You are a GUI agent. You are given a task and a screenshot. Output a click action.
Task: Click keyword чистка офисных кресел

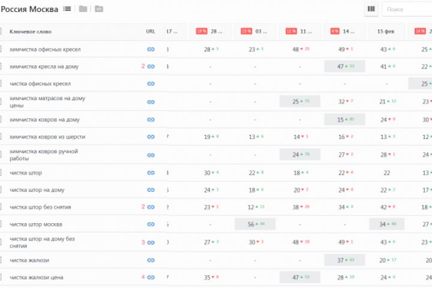click(40, 83)
